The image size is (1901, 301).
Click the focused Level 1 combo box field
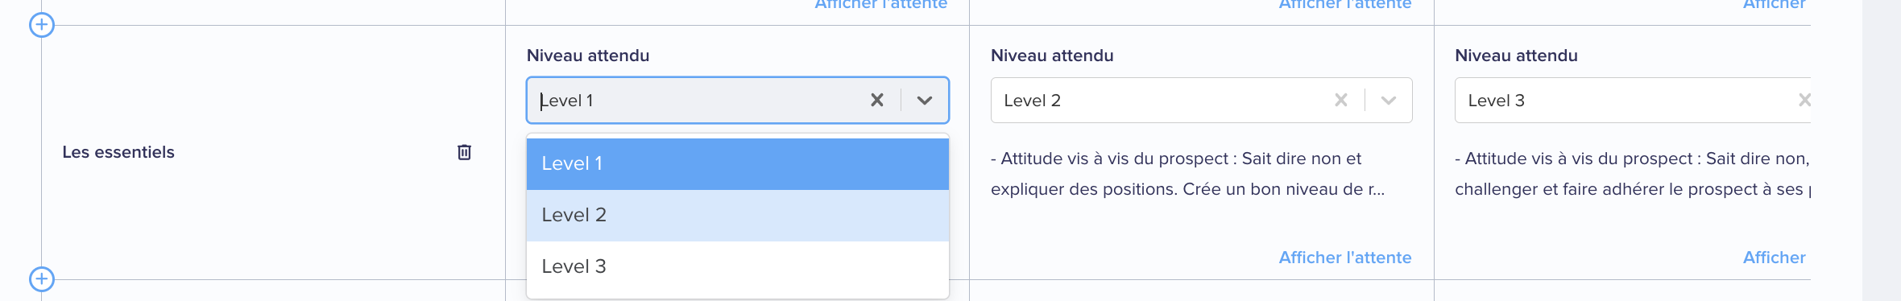(x=738, y=101)
